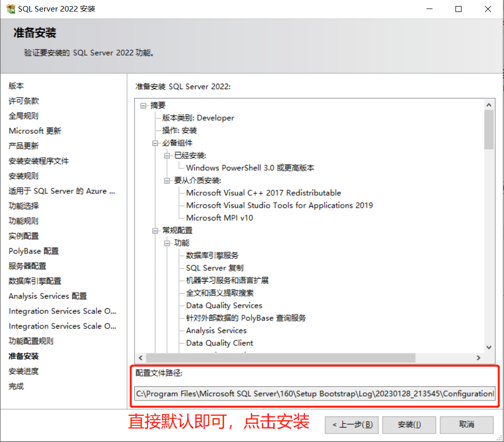Select the PolyBase 配置 step

(34, 251)
